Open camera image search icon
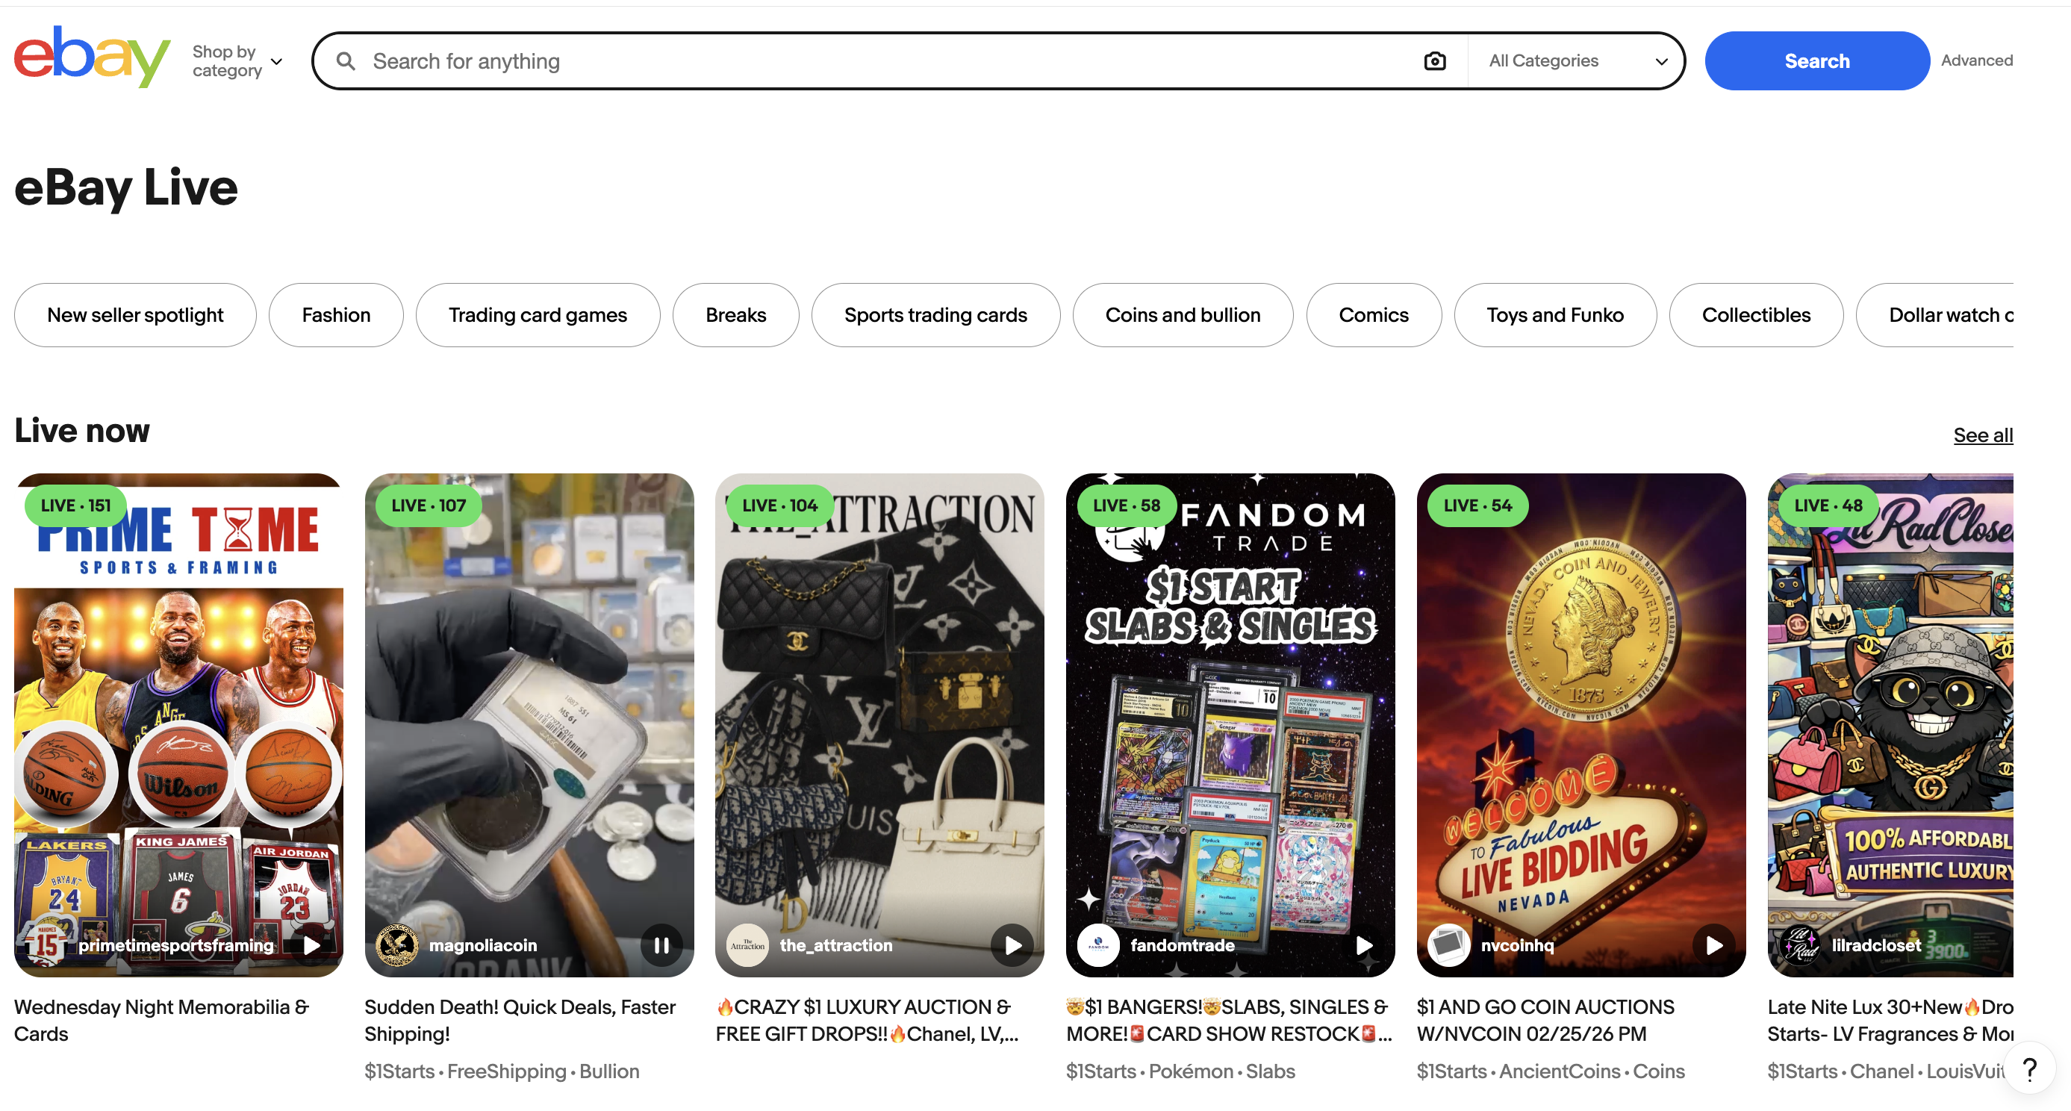Viewport: 2071px width, 1111px height. [1434, 61]
